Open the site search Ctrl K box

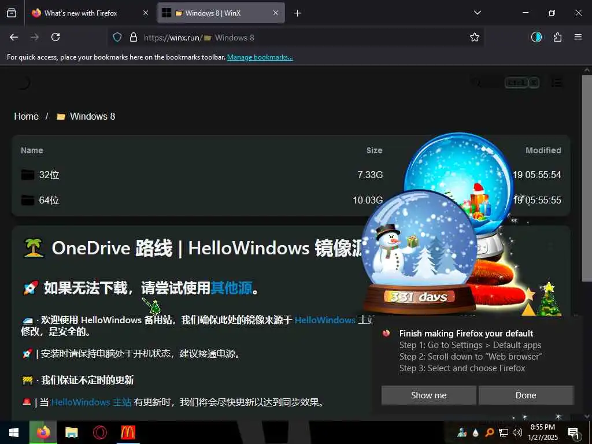tap(505, 83)
